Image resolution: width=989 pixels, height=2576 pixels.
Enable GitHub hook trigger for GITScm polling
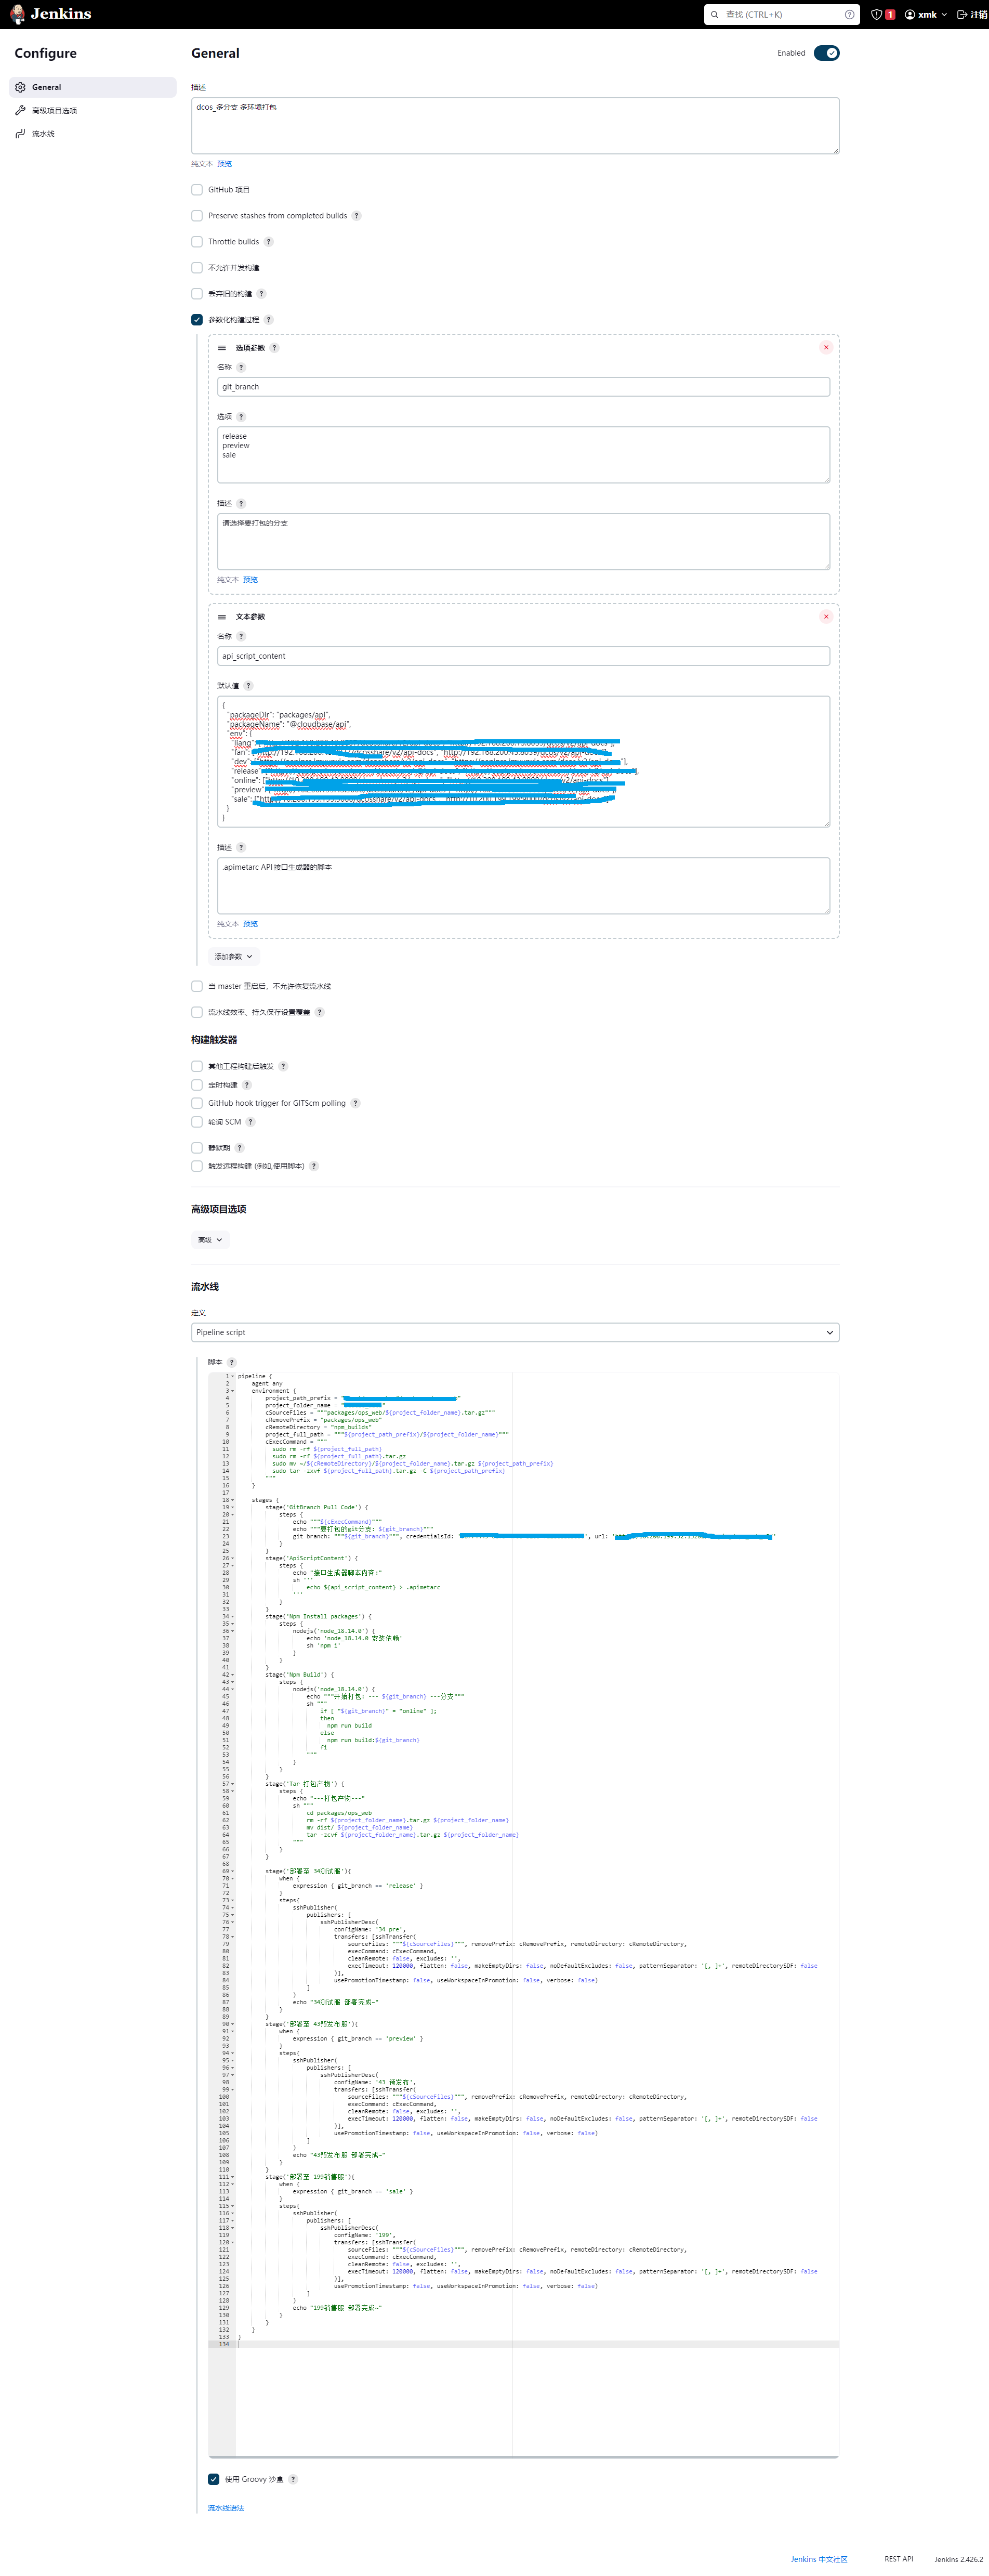(x=197, y=1103)
